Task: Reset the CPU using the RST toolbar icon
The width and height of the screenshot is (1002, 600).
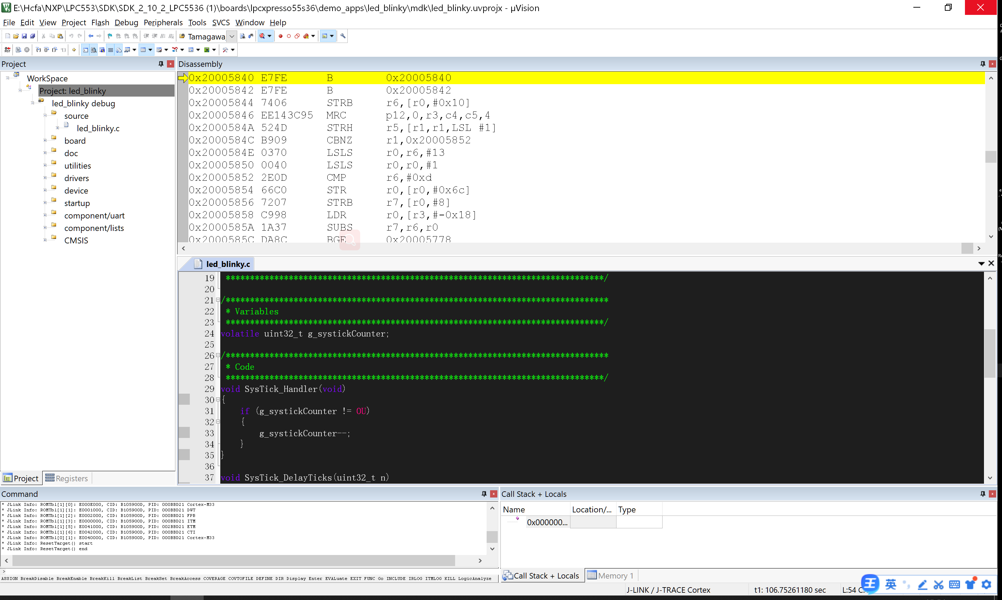Action: click(x=8, y=49)
